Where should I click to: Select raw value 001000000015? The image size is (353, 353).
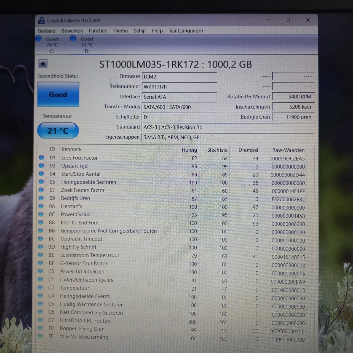(288, 290)
